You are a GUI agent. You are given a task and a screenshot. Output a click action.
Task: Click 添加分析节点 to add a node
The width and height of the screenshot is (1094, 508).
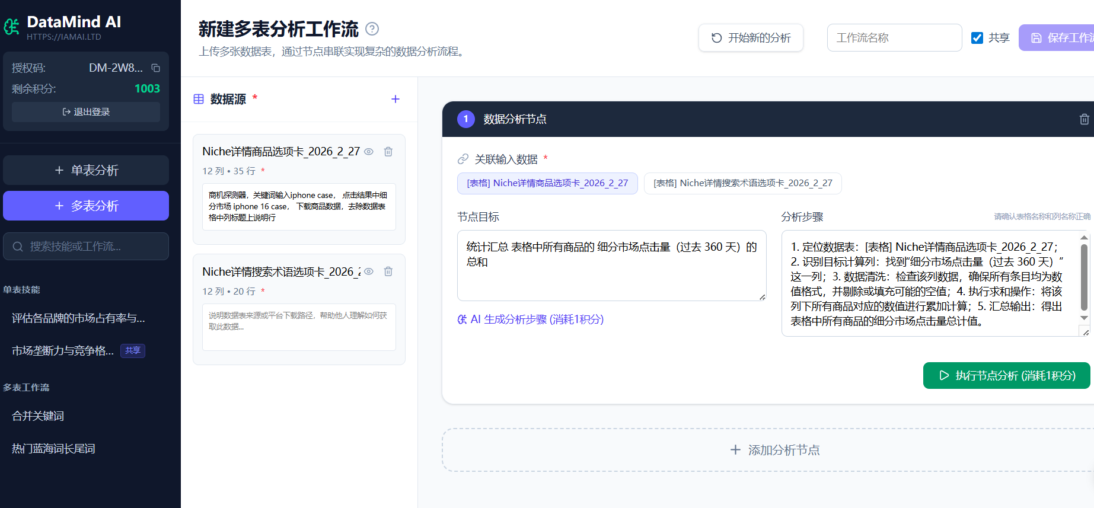(774, 450)
